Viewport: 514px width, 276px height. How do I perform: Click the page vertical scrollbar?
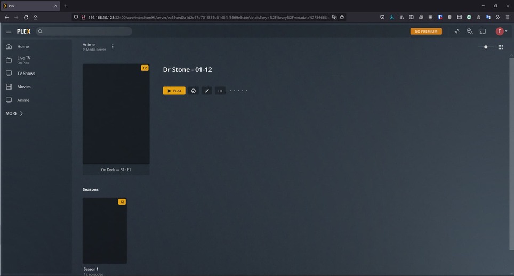pyautogui.click(x=511, y=154)
